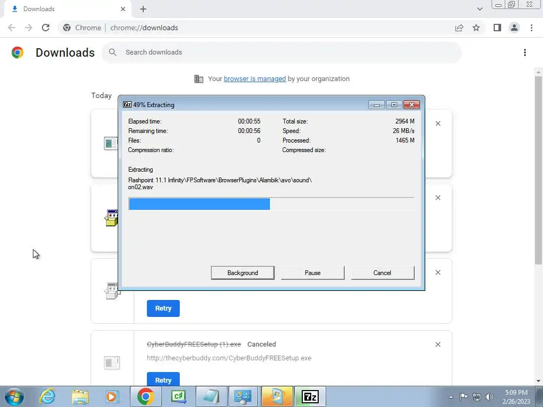Open the thecyberbuddy.com download URL
Image resolution: width=543 pixels, height=407 pixels.
click(229, 358)
